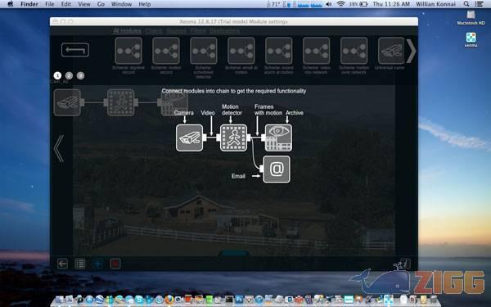Show next modules with right chevron
This screenshot has height=307, width=491.
point(411,51)
